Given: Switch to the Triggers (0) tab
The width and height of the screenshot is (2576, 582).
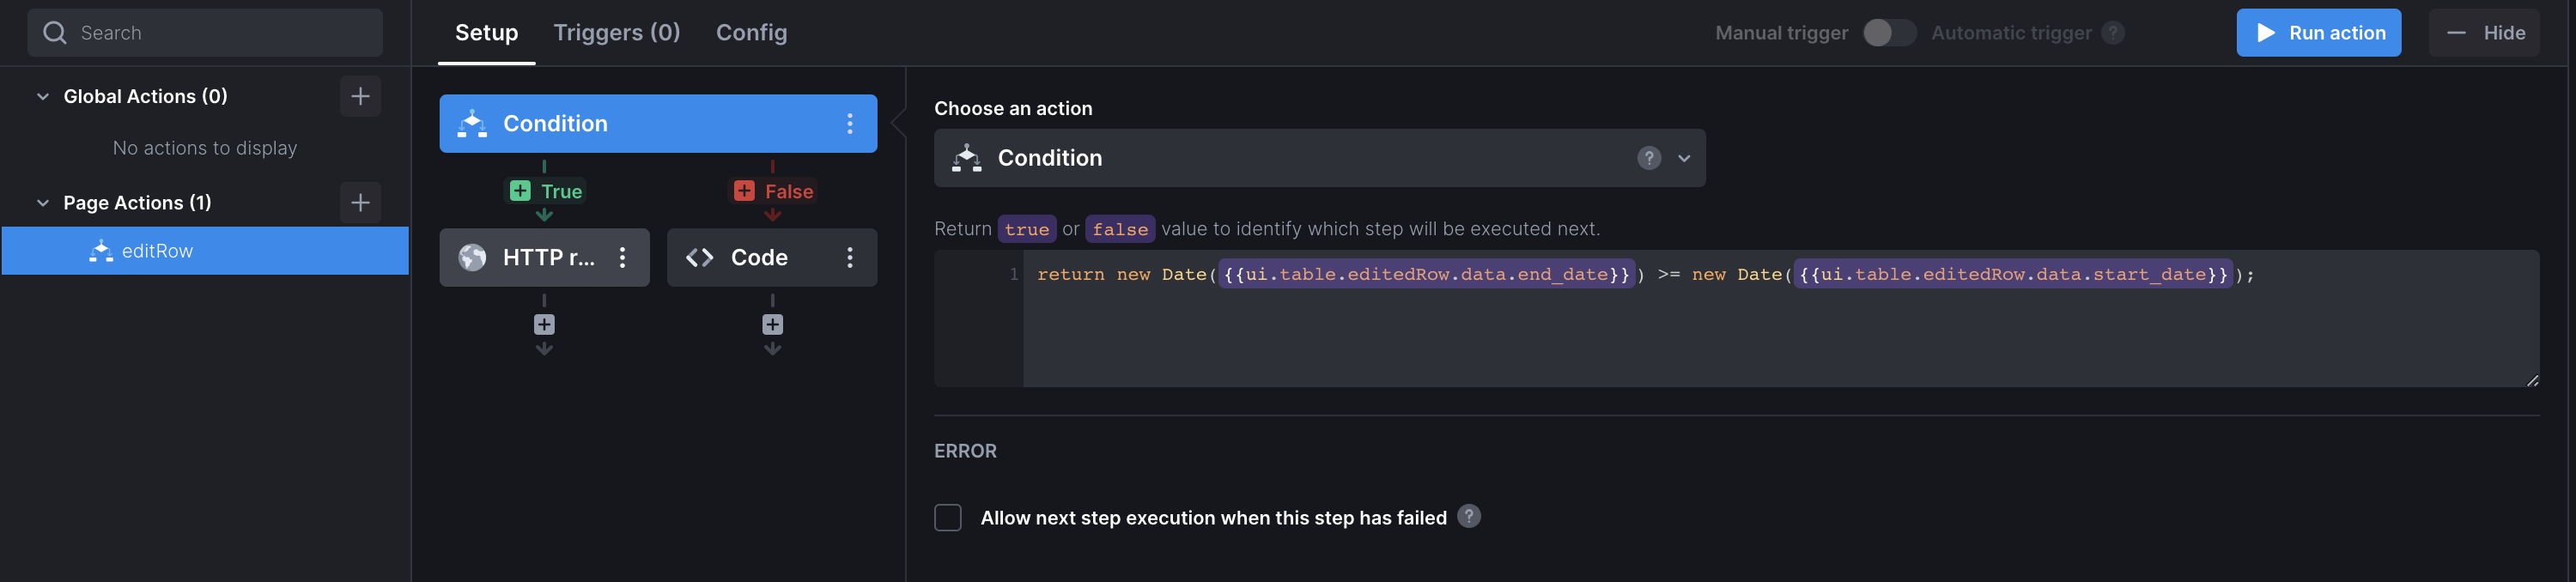Looking at the screenshot, I should [x=616, y=33].
